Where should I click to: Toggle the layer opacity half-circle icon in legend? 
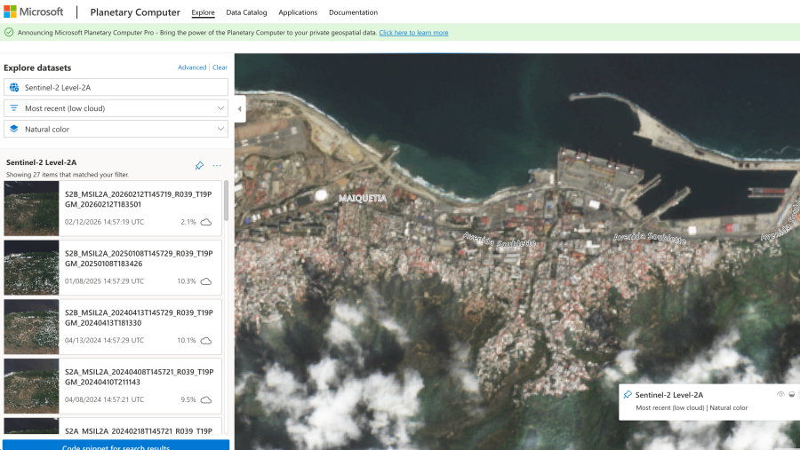[x=791, y=394]
